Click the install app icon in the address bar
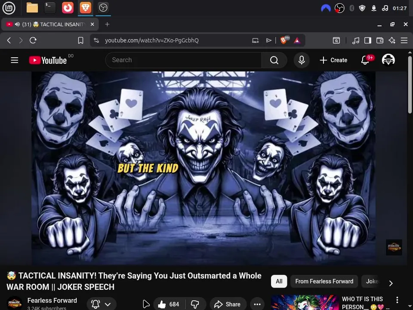 tap(255, 40)
